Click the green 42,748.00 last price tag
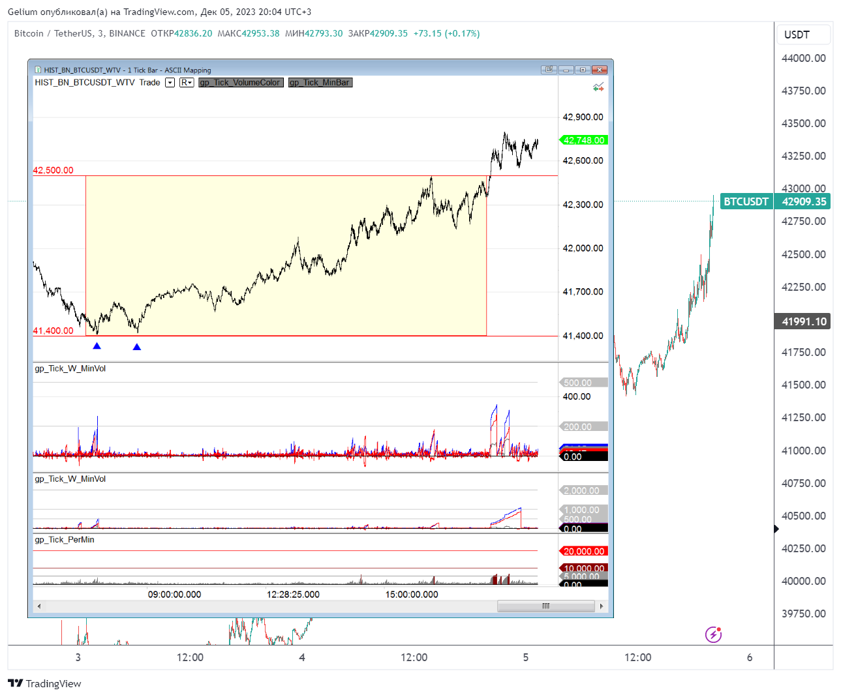841x697 pixels. pyautogui.click(x=583, y=140)
